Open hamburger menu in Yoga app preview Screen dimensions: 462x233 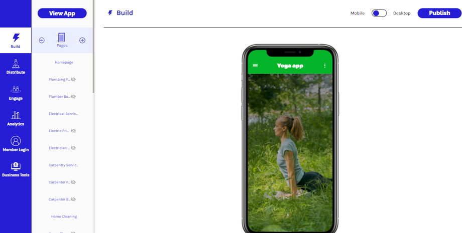[x=255, y=66]
